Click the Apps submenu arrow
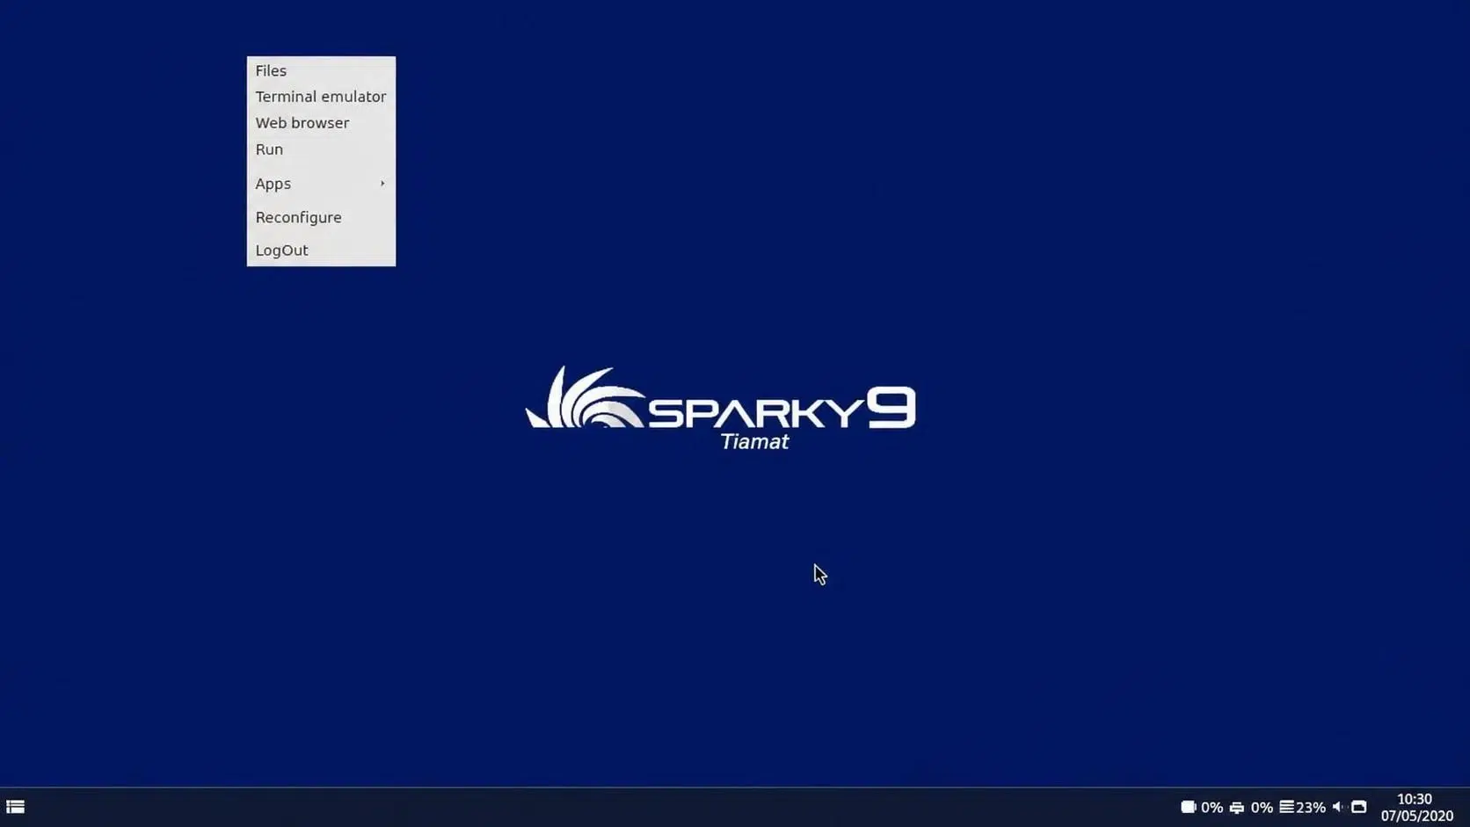Viewport: 1470px width, 827px height. pos(382,184)
